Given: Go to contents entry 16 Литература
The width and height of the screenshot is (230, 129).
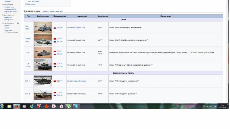Looking at the screenshot, I should tap(31, 4).
